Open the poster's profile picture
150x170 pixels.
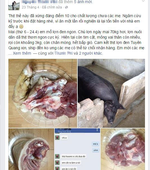(14, 5)
